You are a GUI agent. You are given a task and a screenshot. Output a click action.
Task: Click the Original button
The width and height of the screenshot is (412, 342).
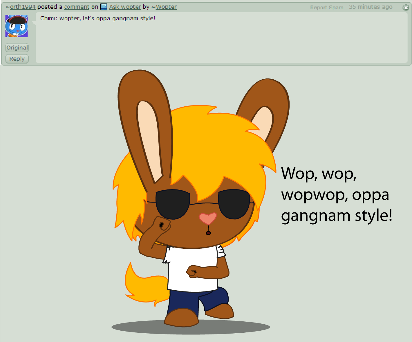tap(17, 48)
